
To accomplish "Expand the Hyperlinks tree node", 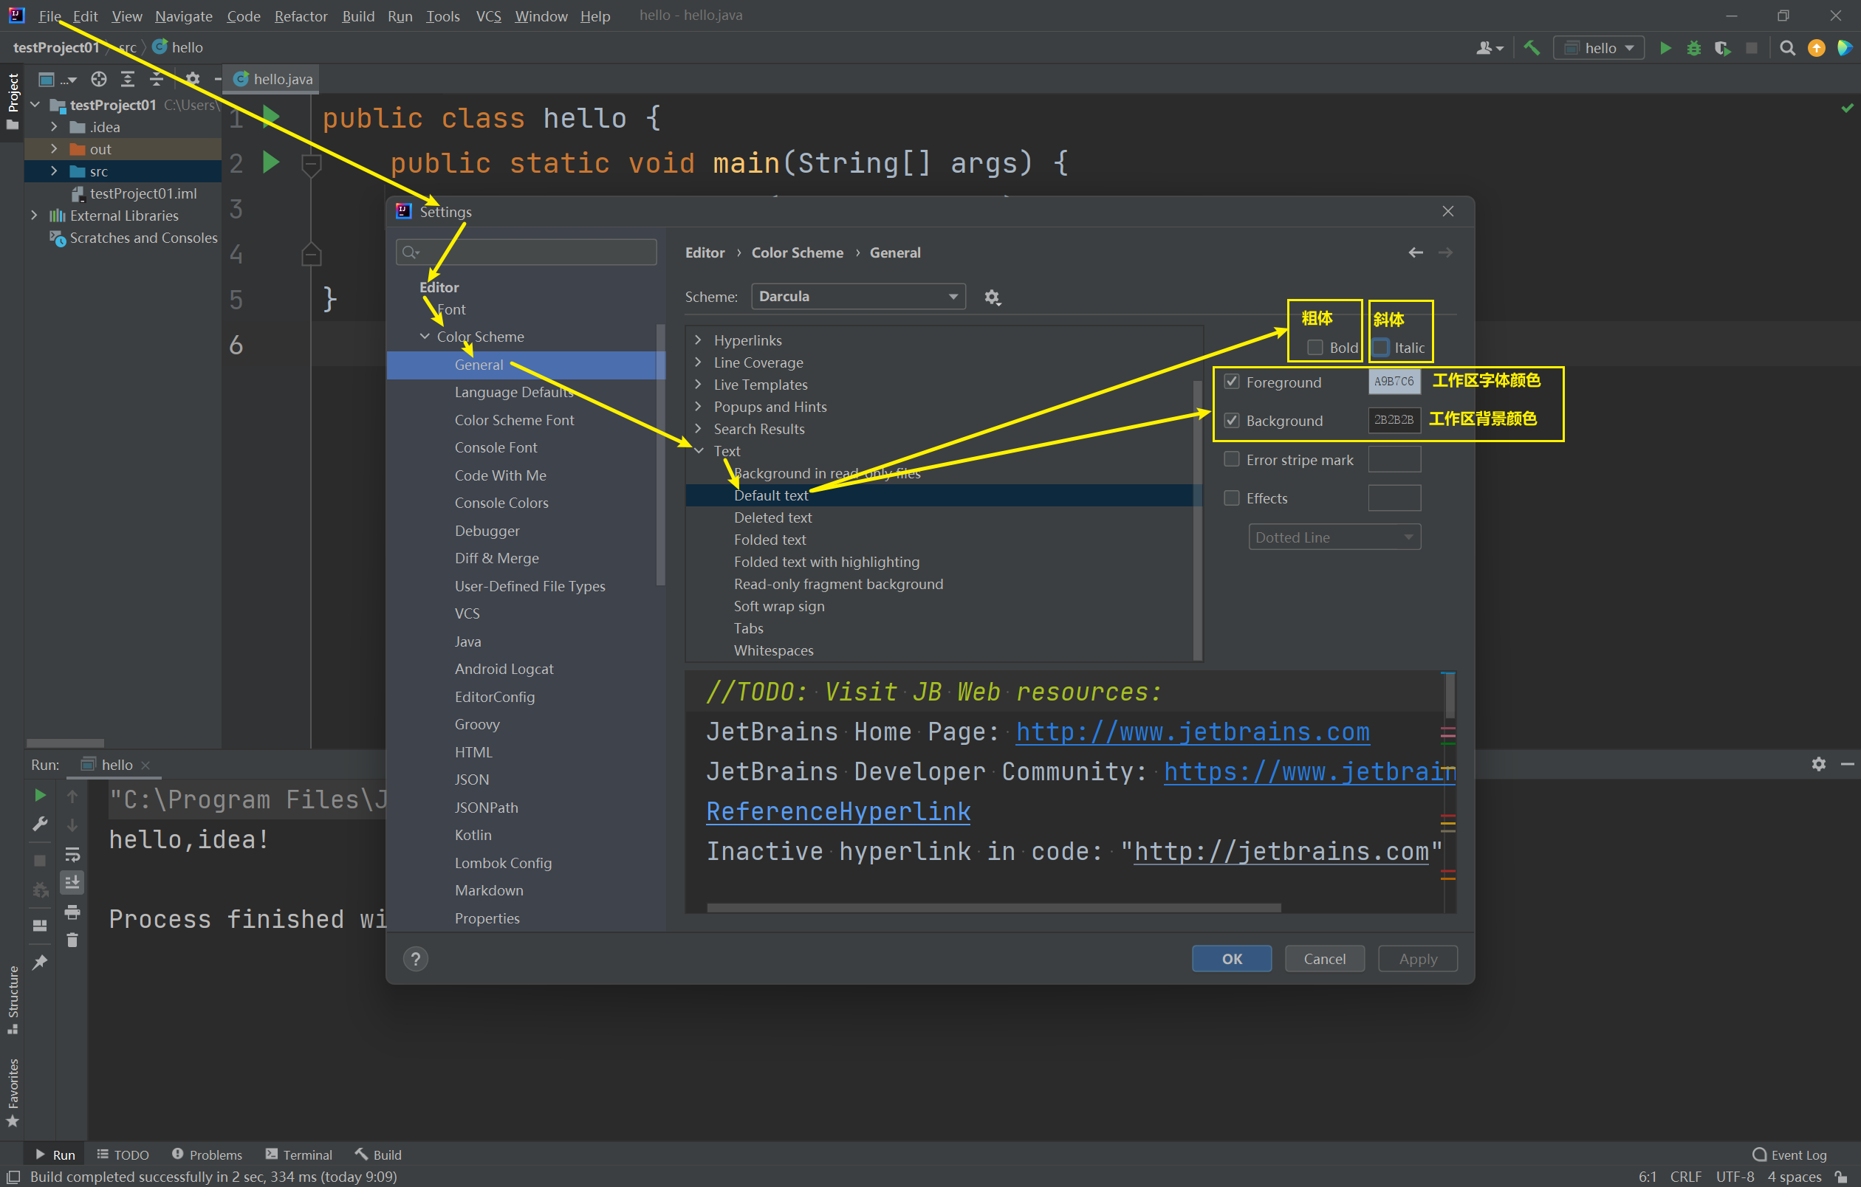I will tap(699, 340).
